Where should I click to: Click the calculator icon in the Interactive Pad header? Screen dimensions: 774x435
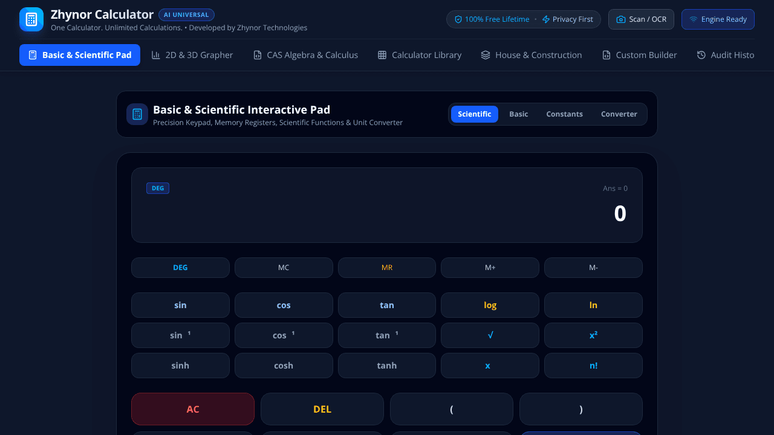coord(137,114)
